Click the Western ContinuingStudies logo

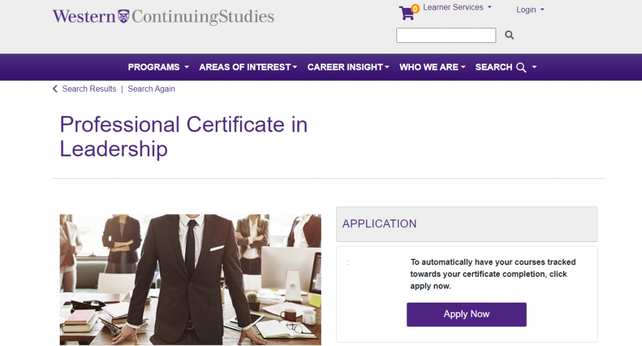pos(163,16)
